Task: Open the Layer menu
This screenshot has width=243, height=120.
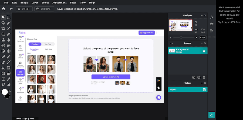Action: pyautogui.click(x=35, y=3)
